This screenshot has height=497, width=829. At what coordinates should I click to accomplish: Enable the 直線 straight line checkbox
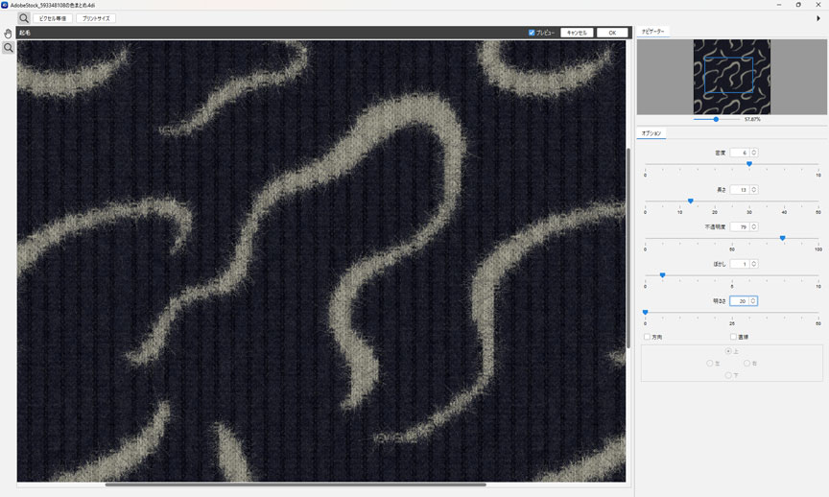733,337
